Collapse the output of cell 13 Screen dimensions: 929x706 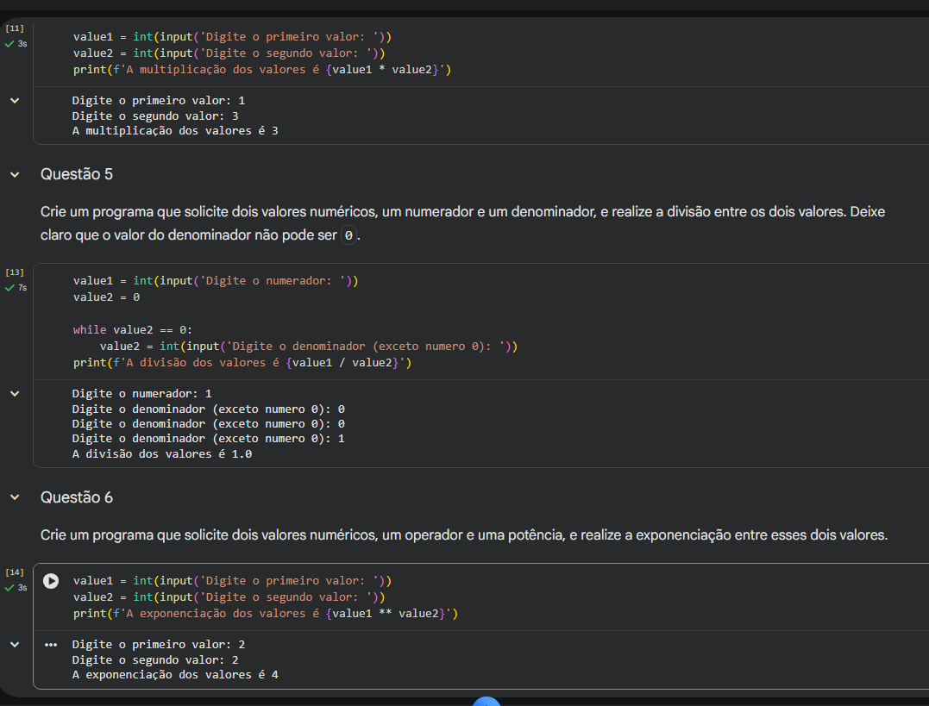(15, 394)
